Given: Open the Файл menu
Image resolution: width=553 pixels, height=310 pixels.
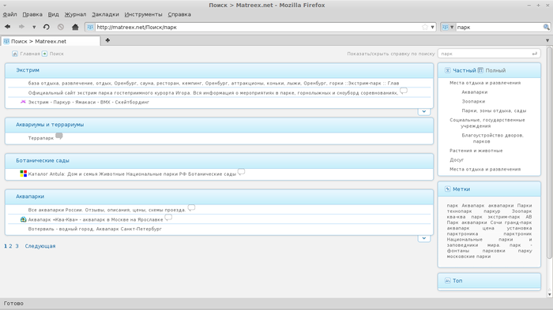Looking at the screenshot, I should (9, 14).
